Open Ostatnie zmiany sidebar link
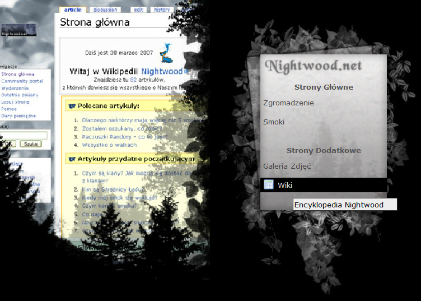421x301 pixels. (20, 95)
